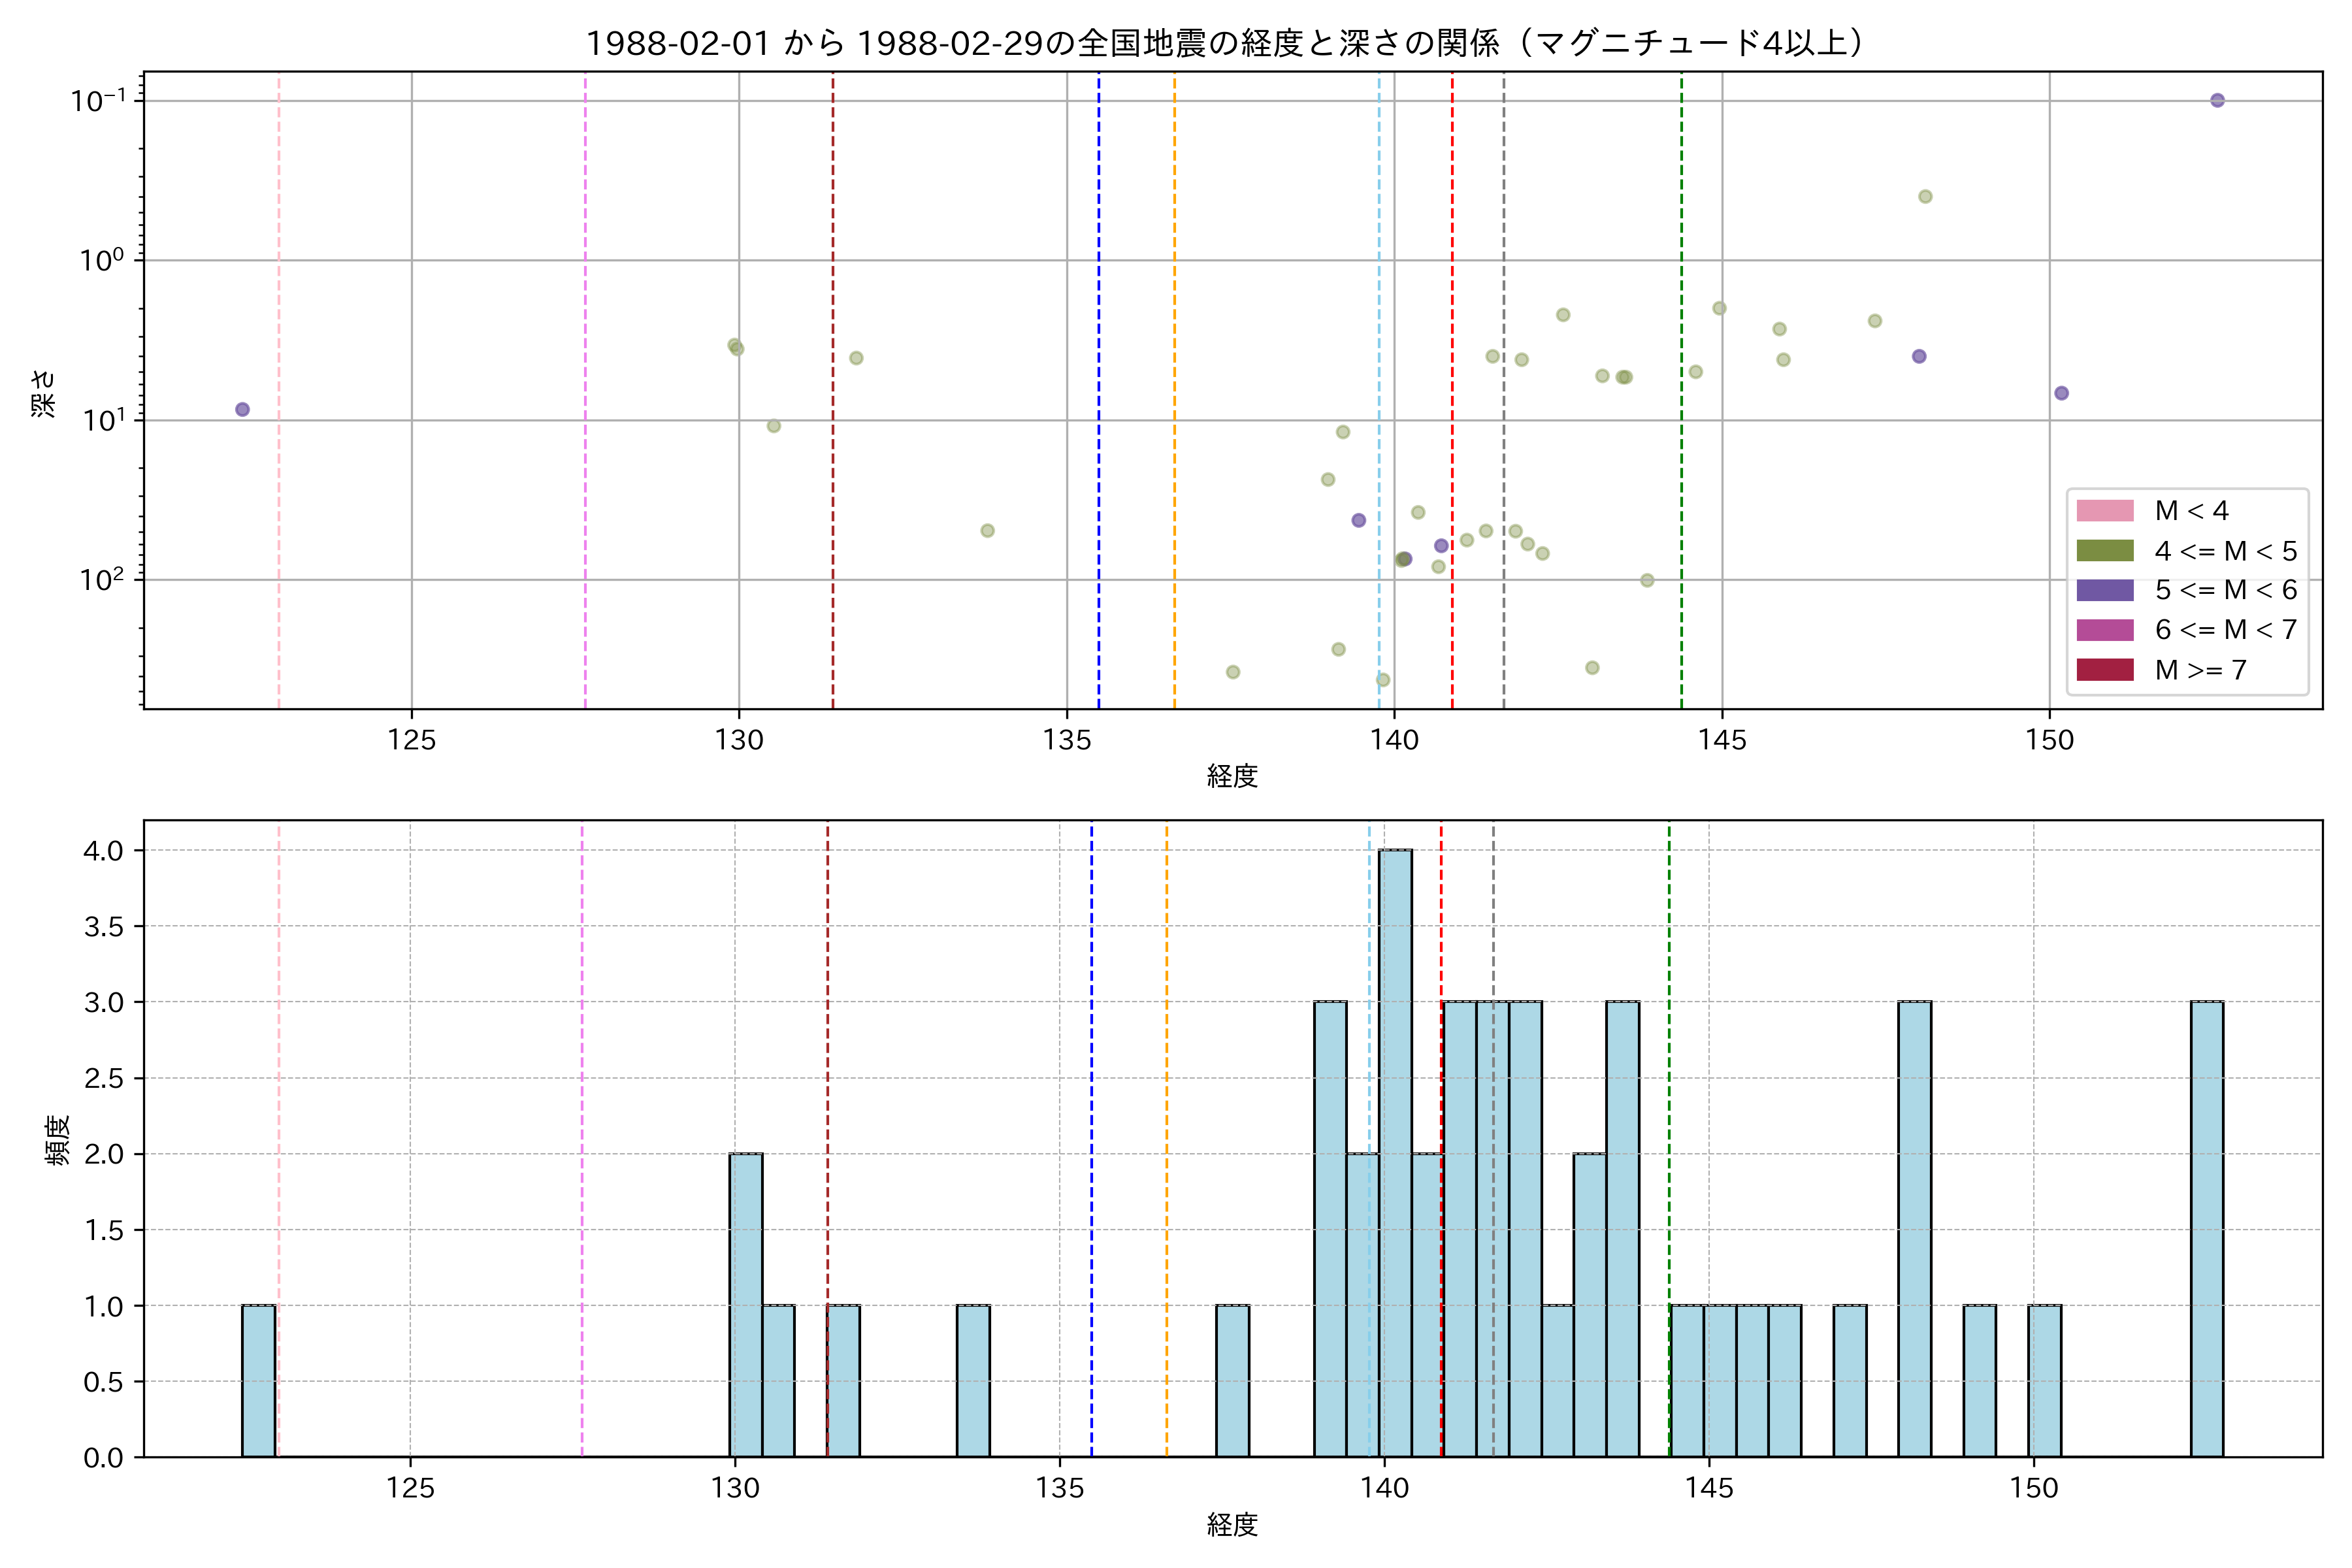This screenshot has height=1568, width=2352.
Task: Click the purple 5 <= M < 6 swatch
Action: (x=2104, y=590)
